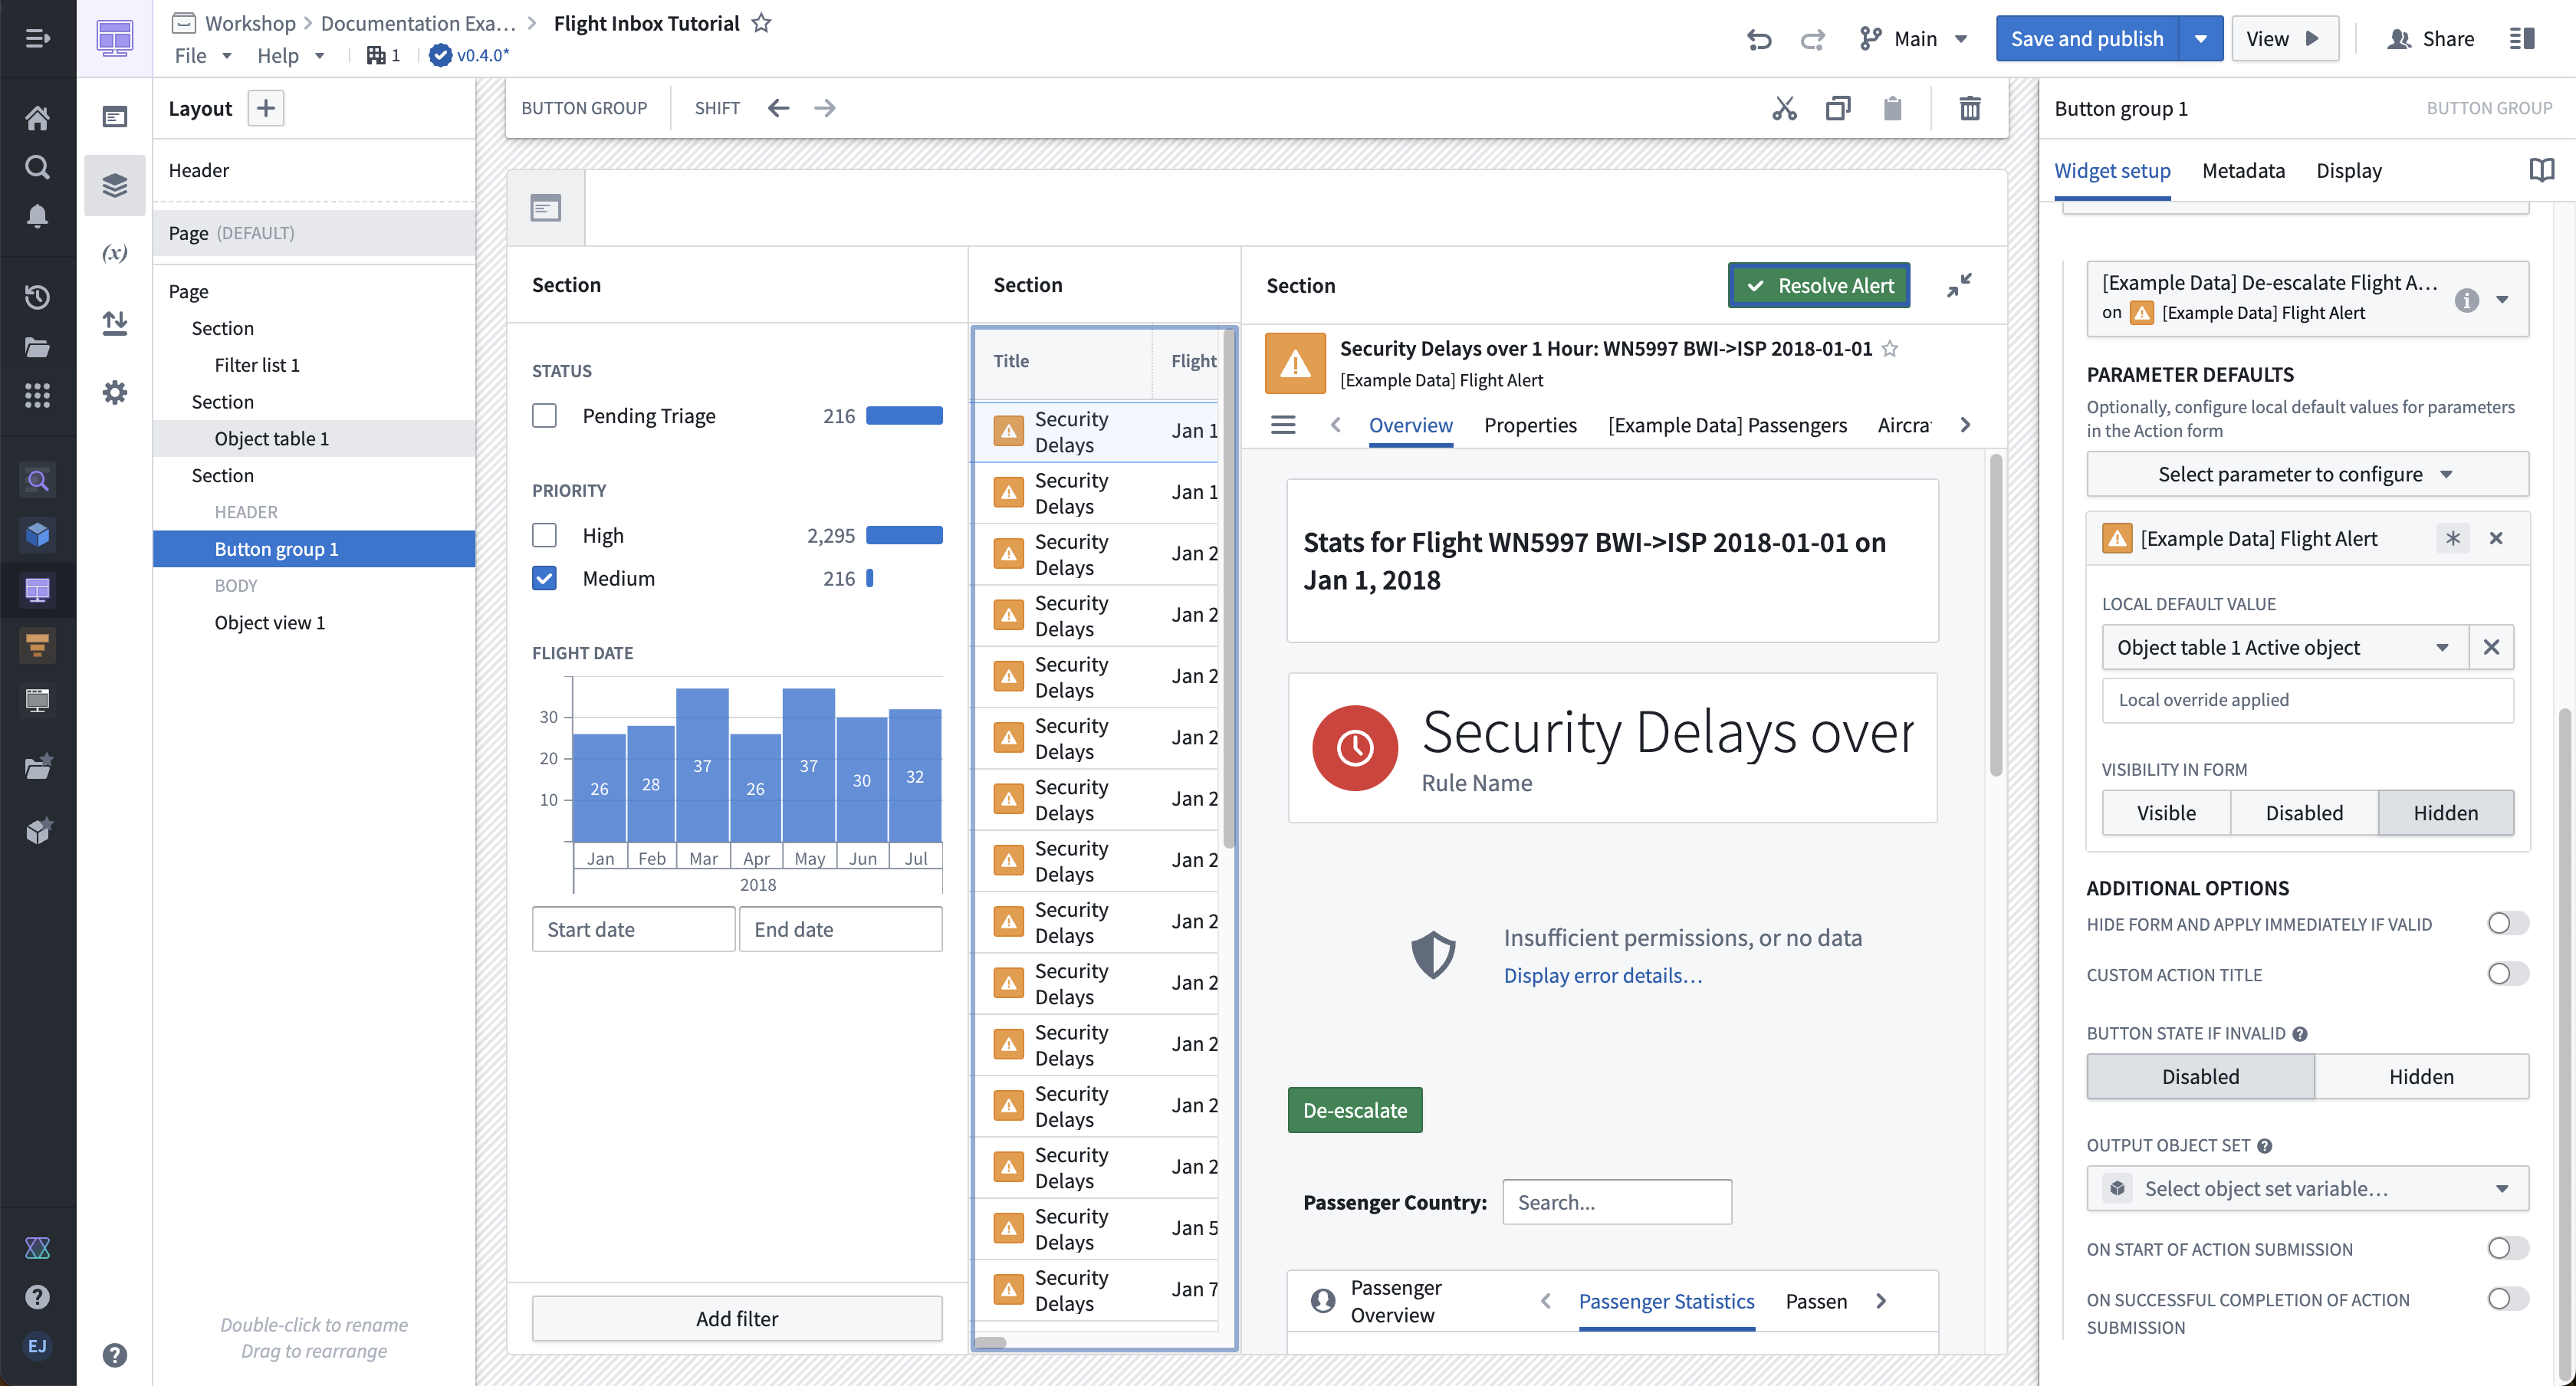Open the Help menu

coord(291,56)
